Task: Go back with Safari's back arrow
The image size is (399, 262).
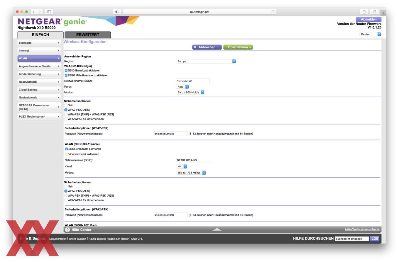Action: pyautogui.click(x=34, y=12)
